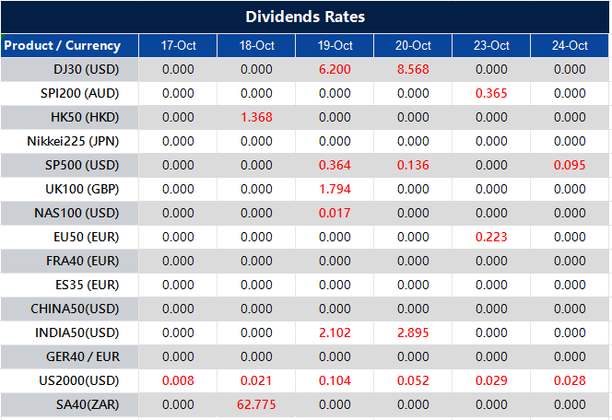Select the 19-Oct column header
This screenshot has height=420, width=612.
(335, 45)
